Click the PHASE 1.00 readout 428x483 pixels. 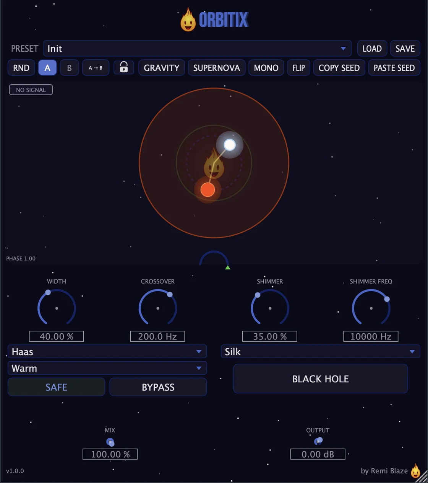(x=21, y=259)
